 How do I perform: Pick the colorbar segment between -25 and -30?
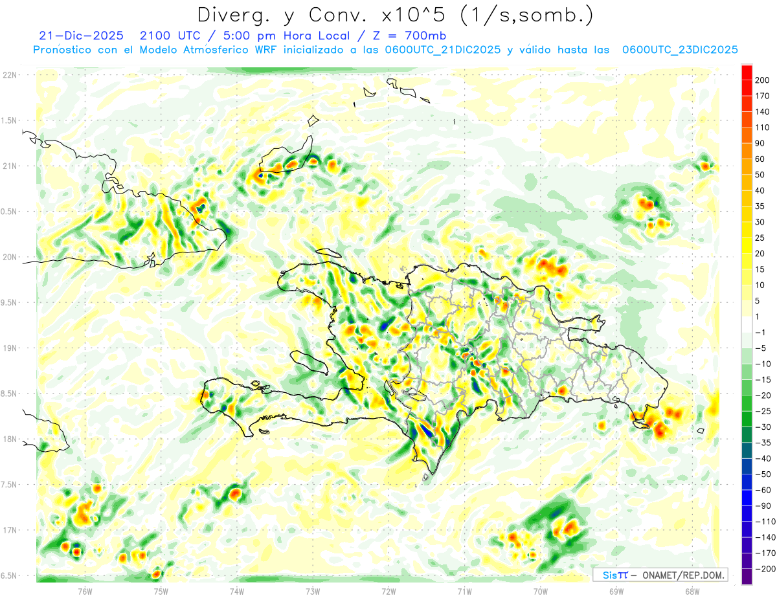747,419
